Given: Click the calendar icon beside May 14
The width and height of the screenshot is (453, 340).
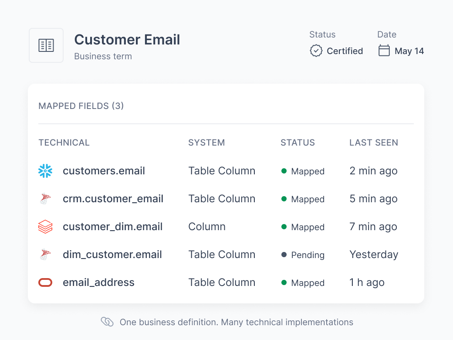Looking at the screenshot, I should [x=384, y=51].
